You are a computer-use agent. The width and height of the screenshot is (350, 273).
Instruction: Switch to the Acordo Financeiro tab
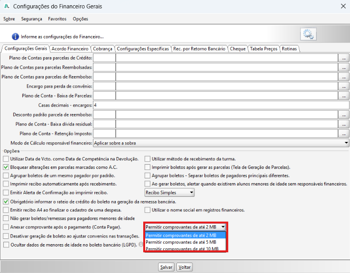70,49
